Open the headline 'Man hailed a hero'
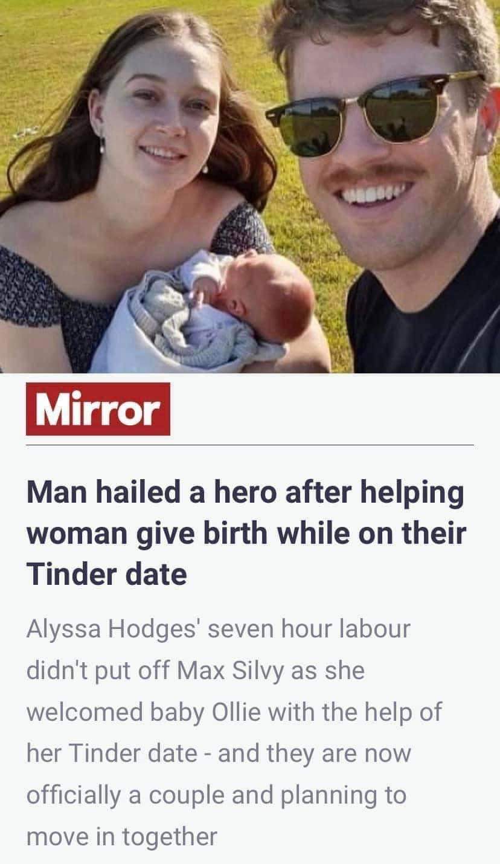 coord(246,534)
